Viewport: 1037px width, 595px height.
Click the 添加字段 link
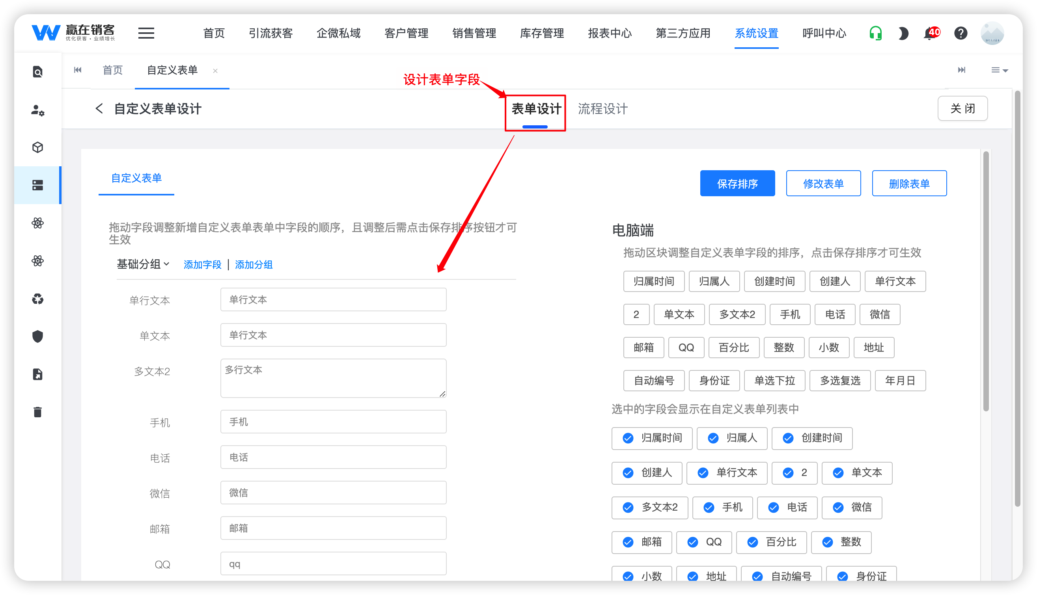(x=202, y=265)
